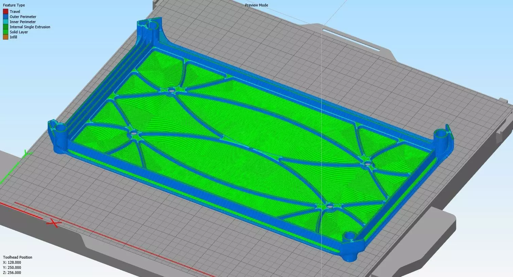Select the 'Infill' legend label
Screen dimensions: 513x277
point(13,37)
